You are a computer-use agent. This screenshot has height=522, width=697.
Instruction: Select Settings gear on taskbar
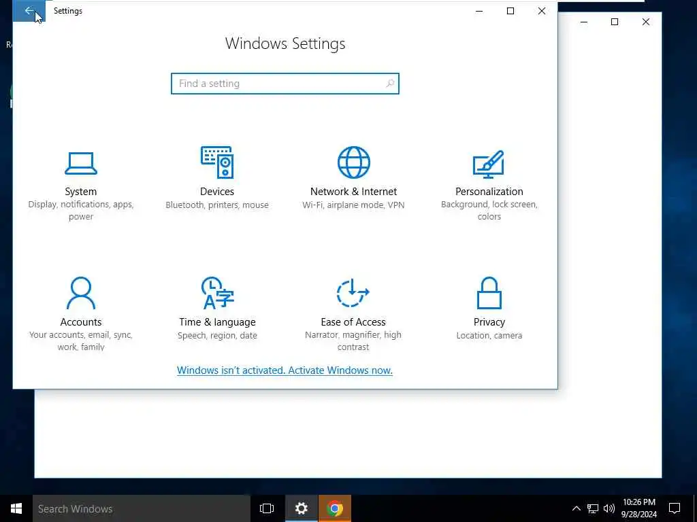(302, 508)
